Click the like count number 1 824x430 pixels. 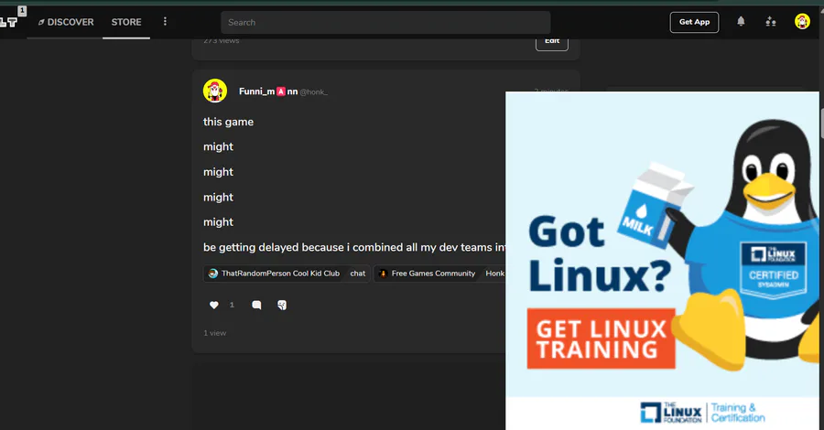point(232,305)
